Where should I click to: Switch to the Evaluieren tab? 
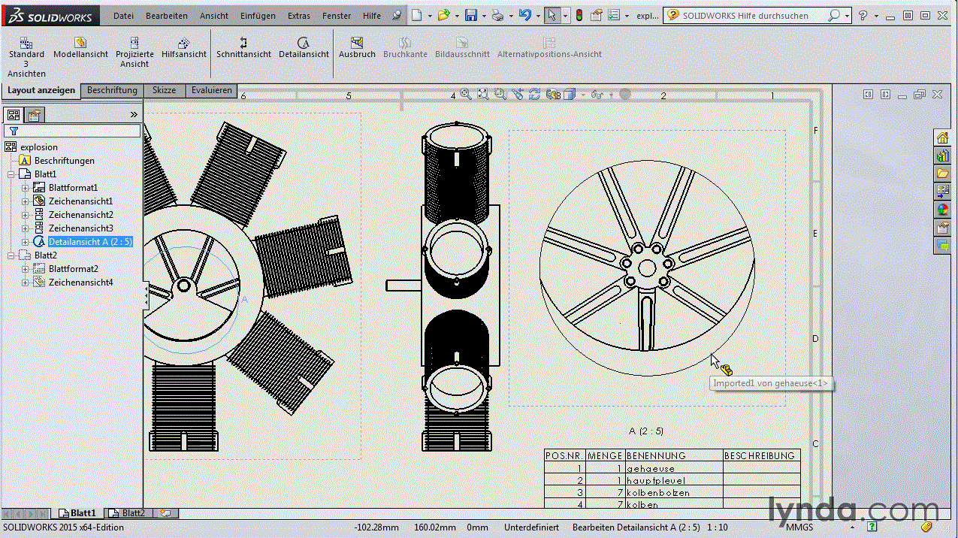point(211,91)
